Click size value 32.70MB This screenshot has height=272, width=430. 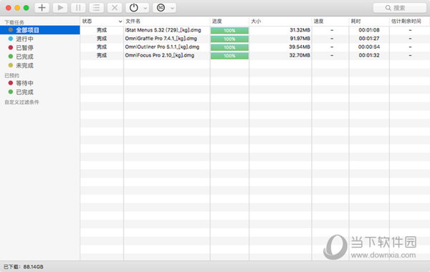point(300,55)
